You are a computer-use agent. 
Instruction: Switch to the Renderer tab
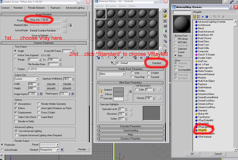pos(18,8)
